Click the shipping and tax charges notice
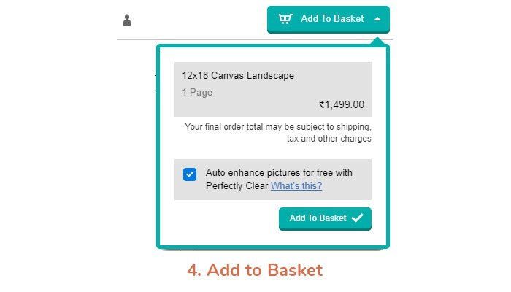The height and width of the screenshot is (292, 511). tap(277, 132)
